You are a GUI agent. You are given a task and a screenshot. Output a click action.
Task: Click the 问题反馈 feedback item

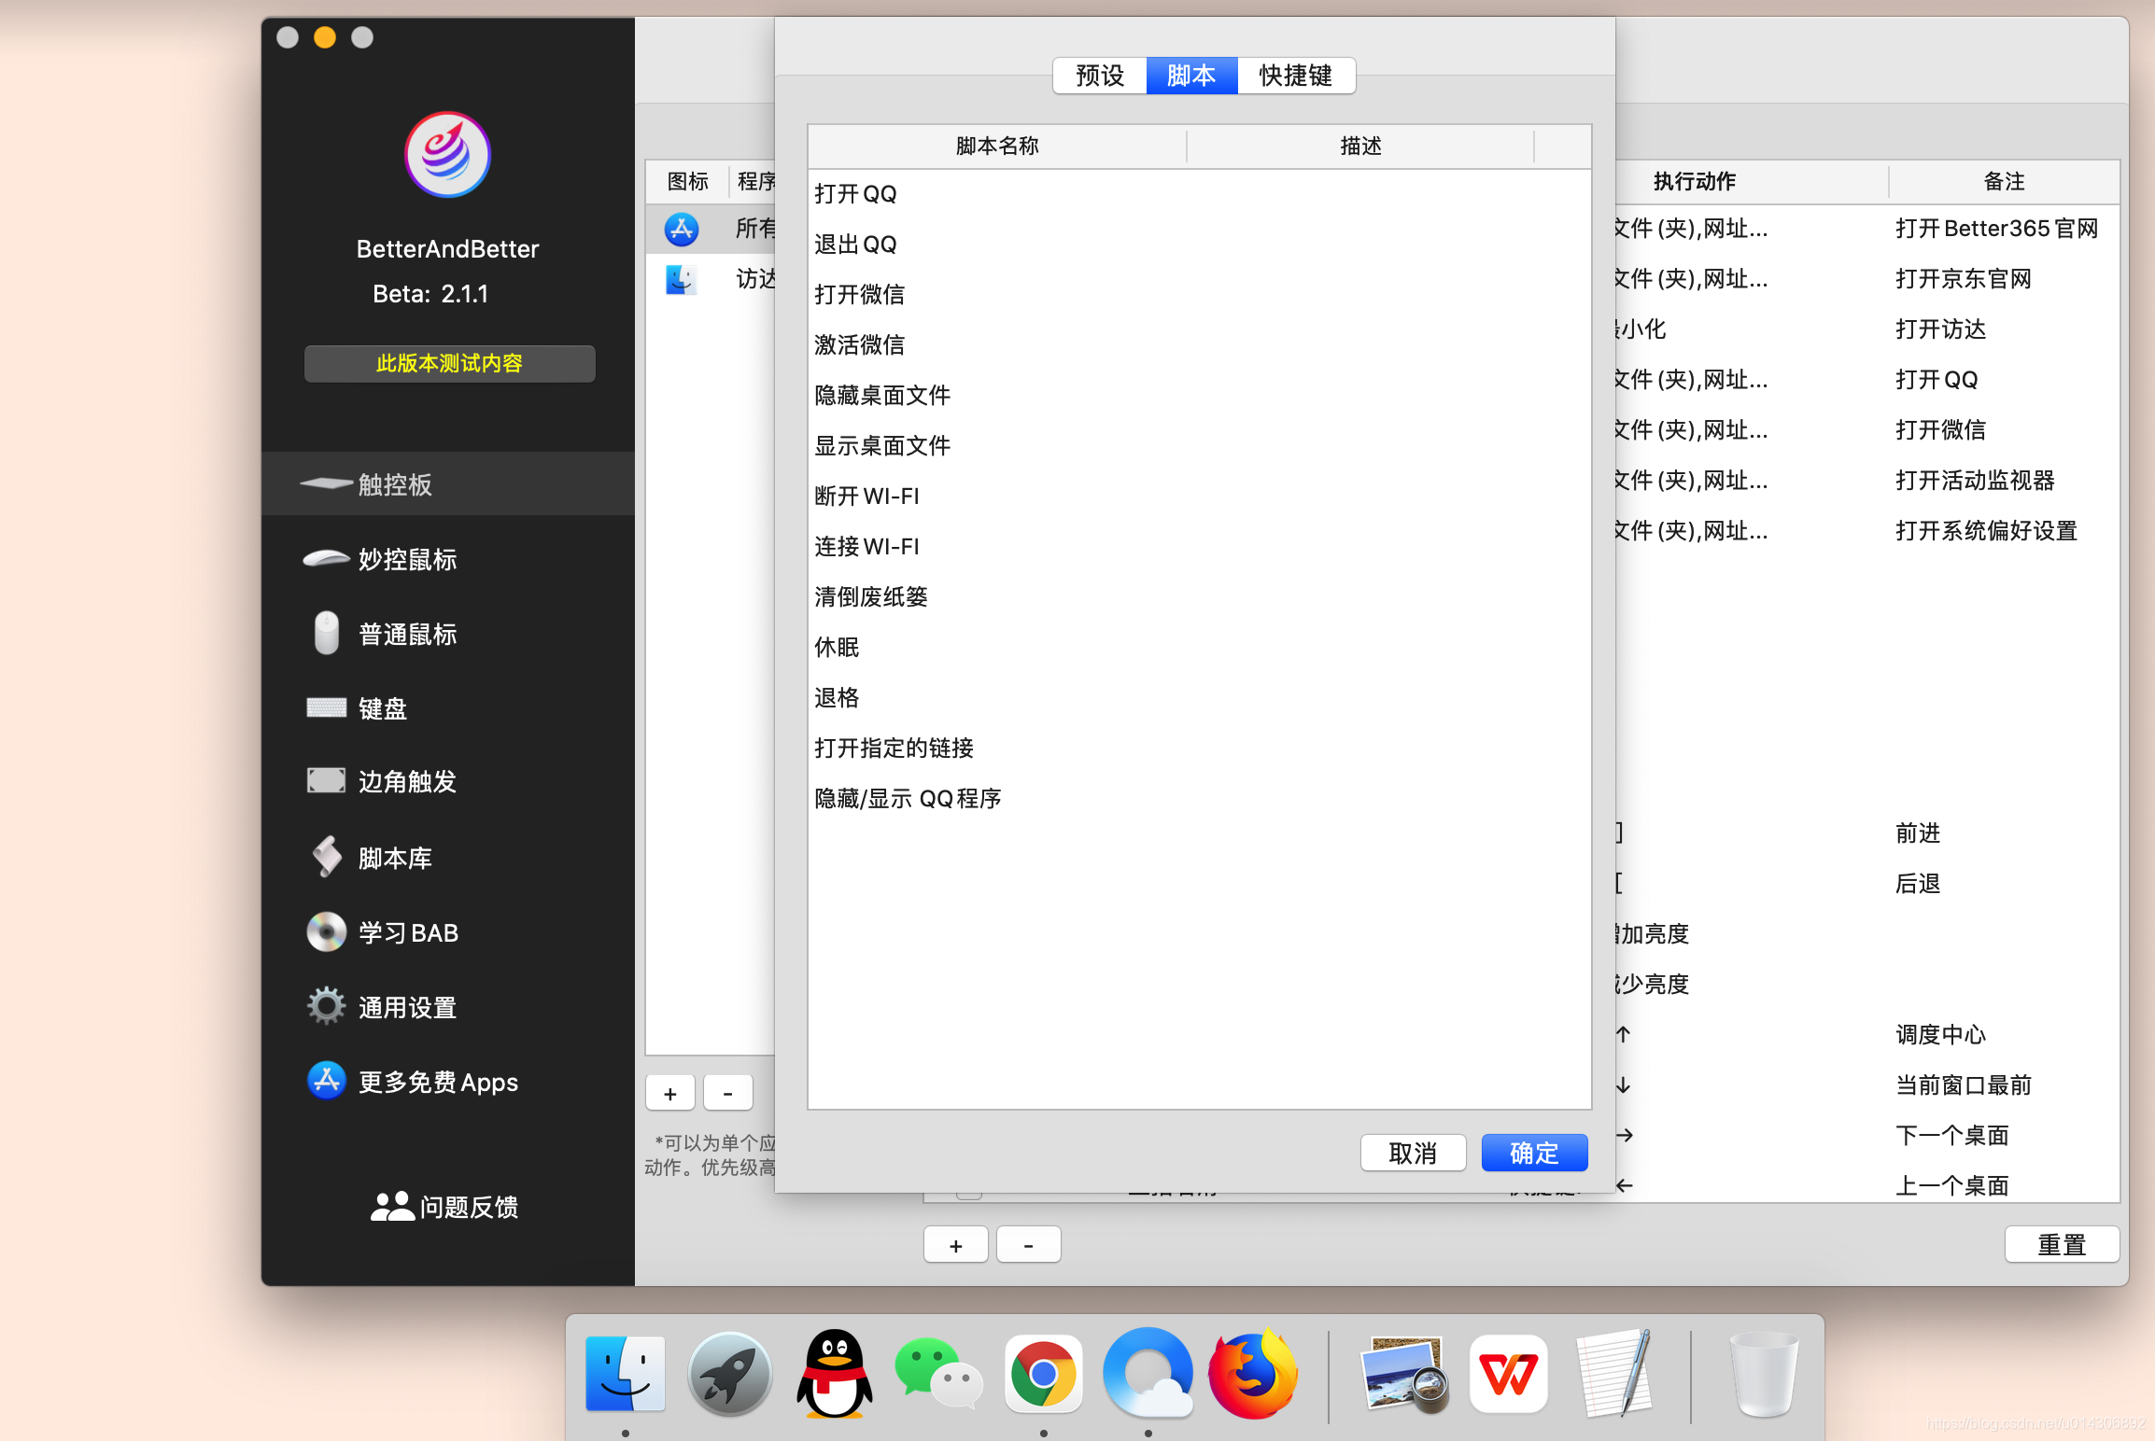click(444, 1207)
